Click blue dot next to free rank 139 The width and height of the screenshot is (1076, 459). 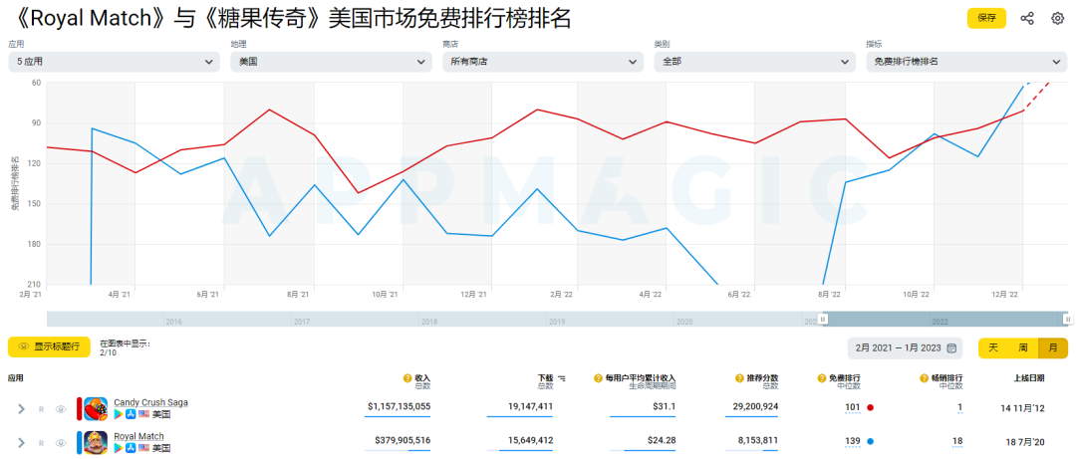click(870, 441)
